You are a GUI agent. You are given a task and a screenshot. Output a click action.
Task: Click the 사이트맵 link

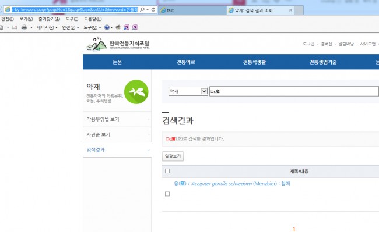(368, 44)
